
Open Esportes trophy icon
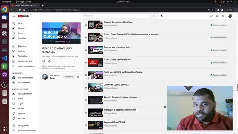[14, 118]
